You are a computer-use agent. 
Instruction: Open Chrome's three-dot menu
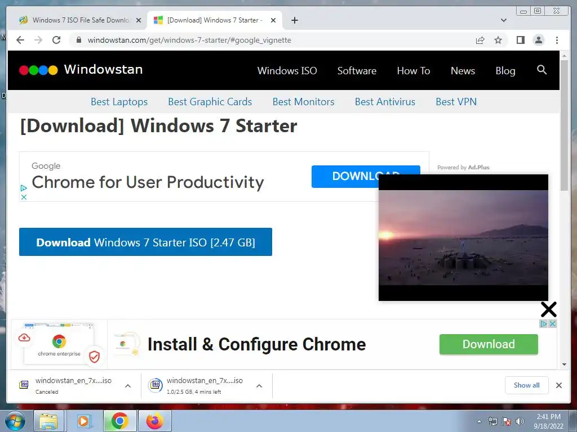[x=557, y=40]
